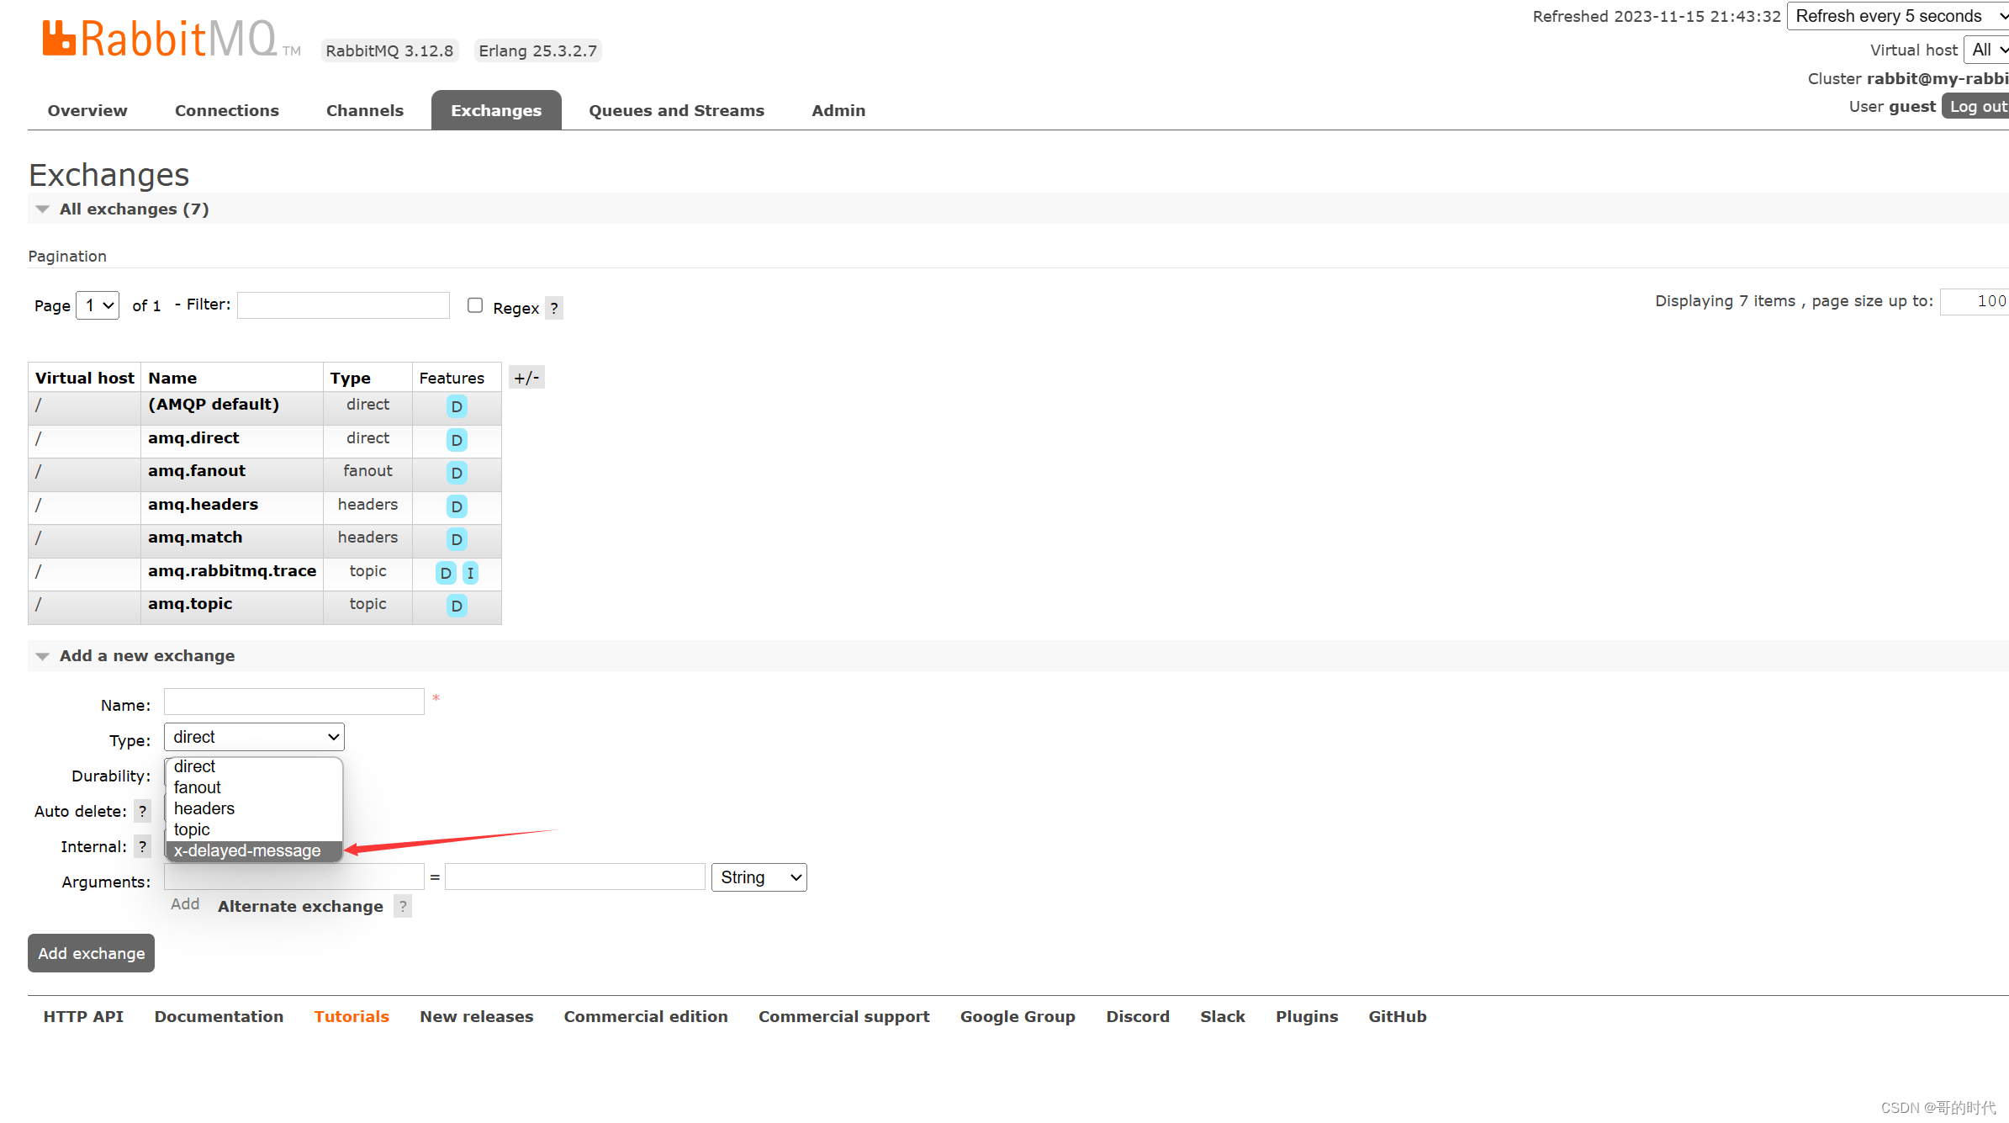The width and height of the screenshot is (2009, 1123).
Task: Open the Refresh interval dropdown
Action: [1897, 17]
